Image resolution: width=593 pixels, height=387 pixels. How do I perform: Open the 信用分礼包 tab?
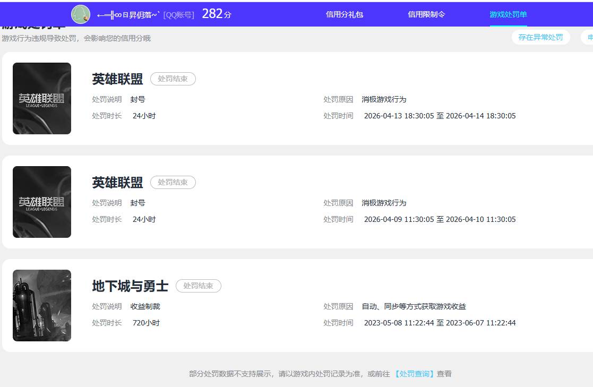tap(344, 14)
